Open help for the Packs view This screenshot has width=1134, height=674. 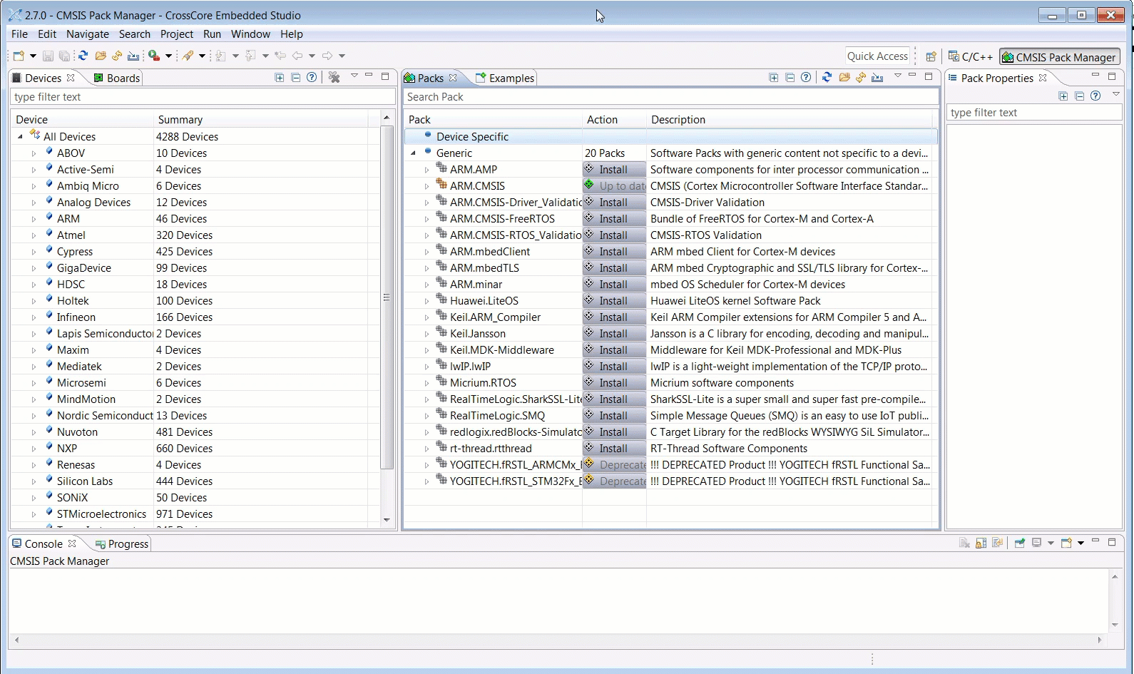pos(806,78)
